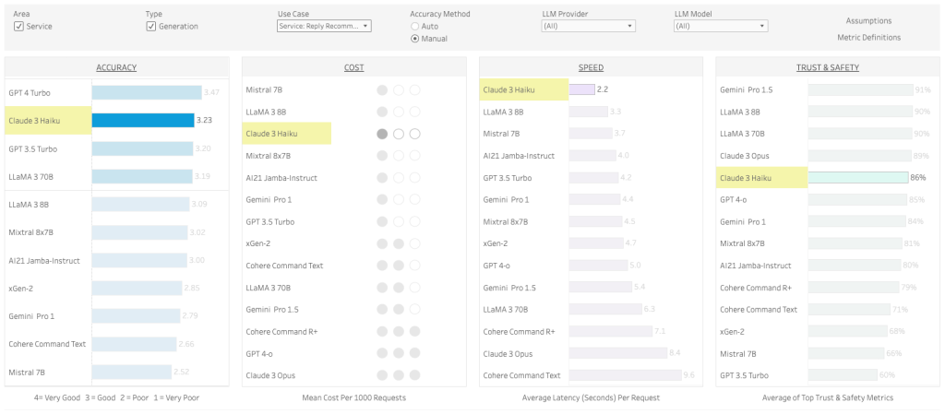945x414 pixels.
Task: Click the third cost circle for GPT 4-o
Action: (x=415, y=353)
